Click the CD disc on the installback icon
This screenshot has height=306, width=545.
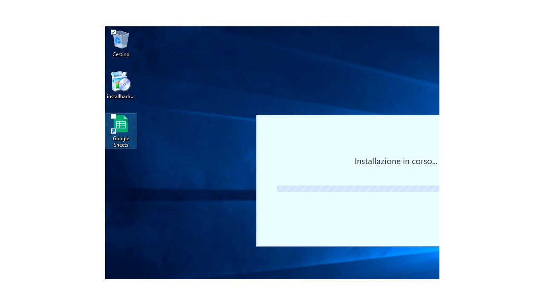[x=125, y=85]
